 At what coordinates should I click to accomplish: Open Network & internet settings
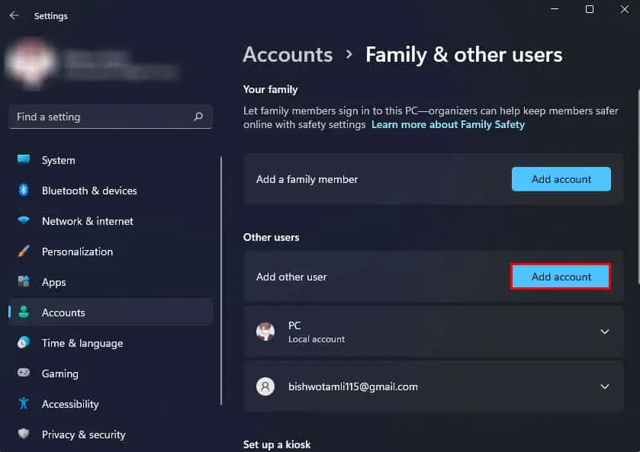tap(86, 221)
